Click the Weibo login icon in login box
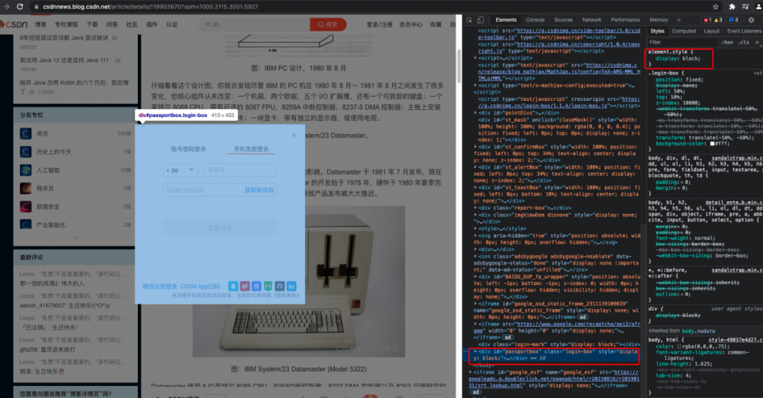763x398 pixels. coord(244,286)
